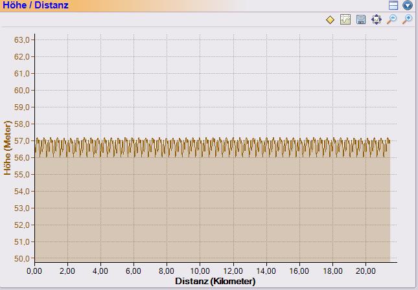Screen dimensions: 418x290
Task: Select the Höhe (Meter) vertical axis label
Action: tap(7, 148)
